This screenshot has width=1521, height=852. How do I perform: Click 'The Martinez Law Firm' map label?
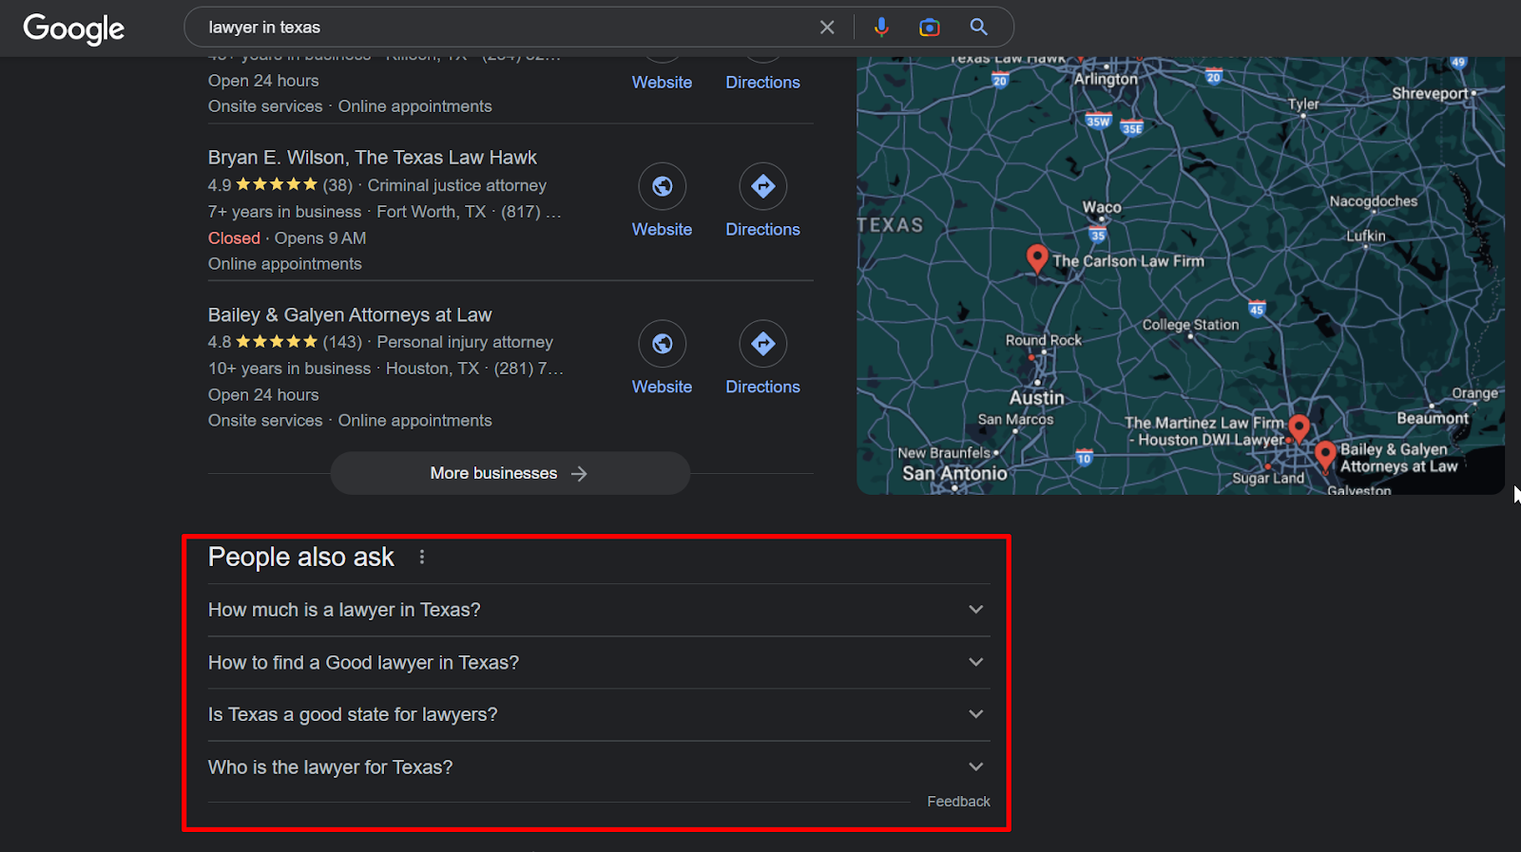click(x=1204, y=431)
